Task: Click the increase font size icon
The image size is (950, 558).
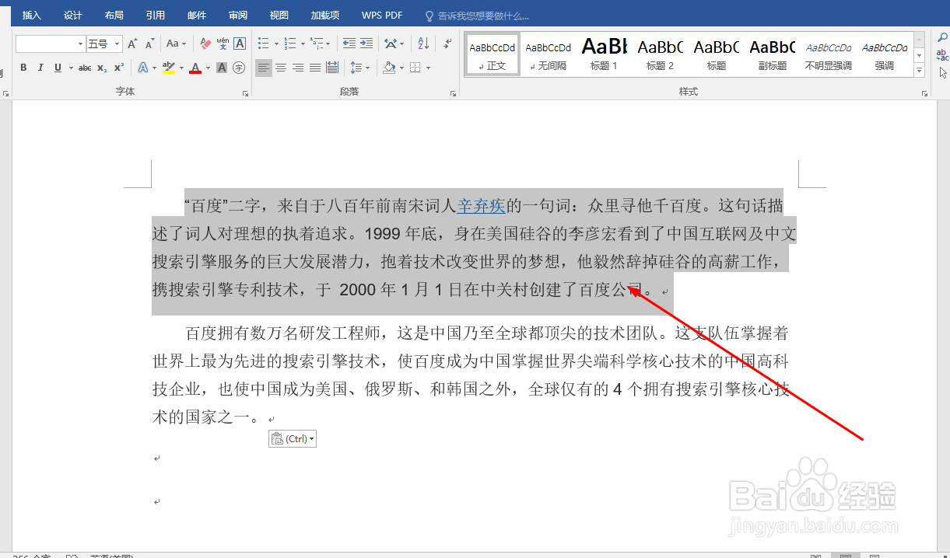Action: [132, 44]
